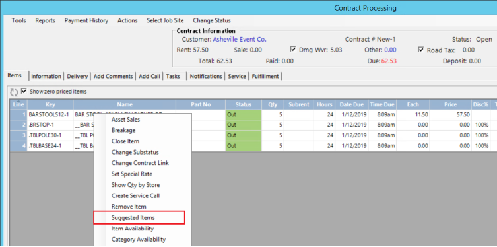Image resolution: width=497 pixels, height=247 pixels.
Task: Open the Payment History menu
Action: tap(86, 20)
